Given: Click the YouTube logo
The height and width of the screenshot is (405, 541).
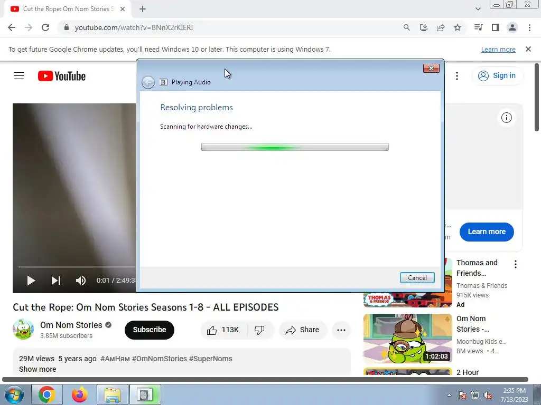Looking at the screenshot, I should pos(62,76).
